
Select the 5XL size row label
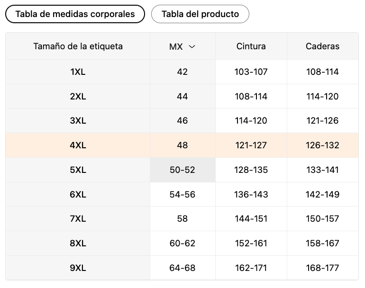tap(78, 170)
